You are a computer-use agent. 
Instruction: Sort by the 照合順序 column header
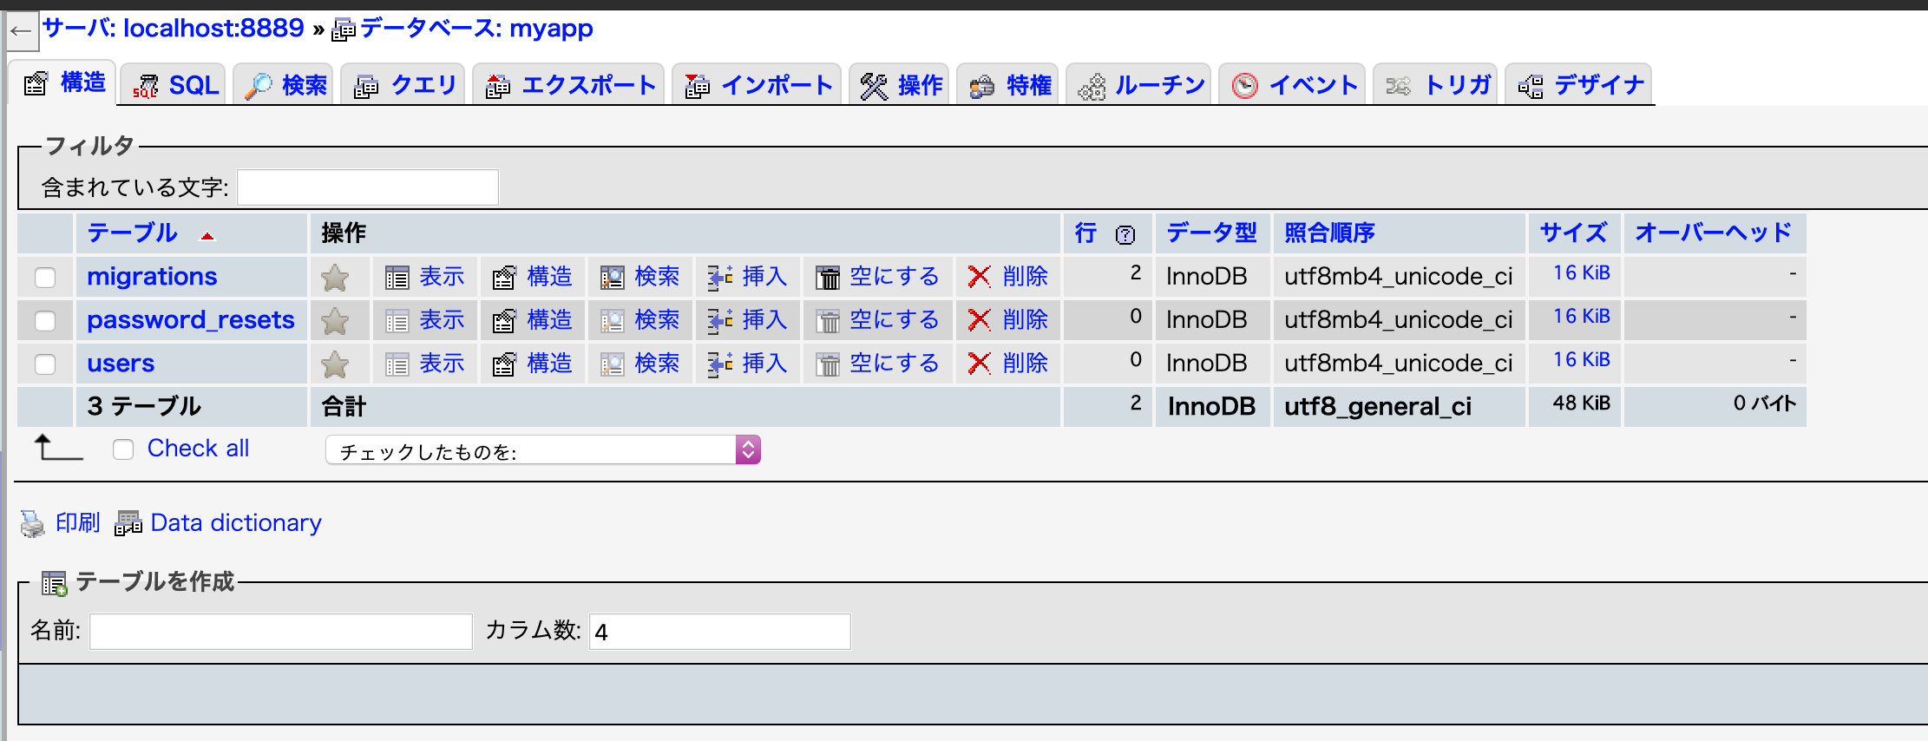pyautogui.click(x=1329, y=233)
